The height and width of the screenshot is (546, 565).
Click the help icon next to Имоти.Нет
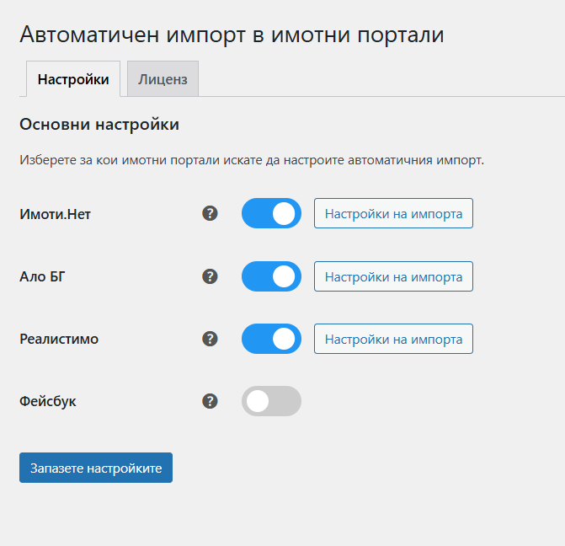point(211,213)
